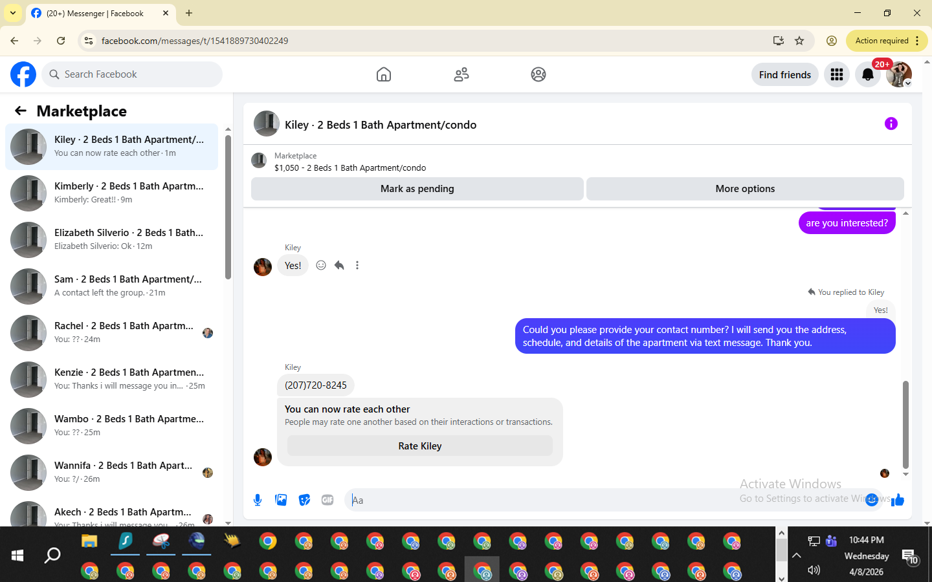
Task: Show hidden system tray icons
Action: pyautogui.click(x=796, y=555)
